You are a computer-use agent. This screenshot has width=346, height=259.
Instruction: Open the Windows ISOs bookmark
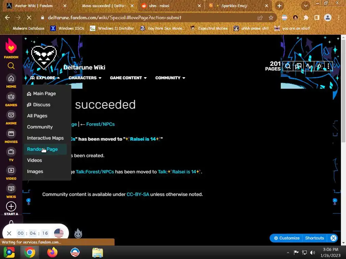click(x=68, y=28)
